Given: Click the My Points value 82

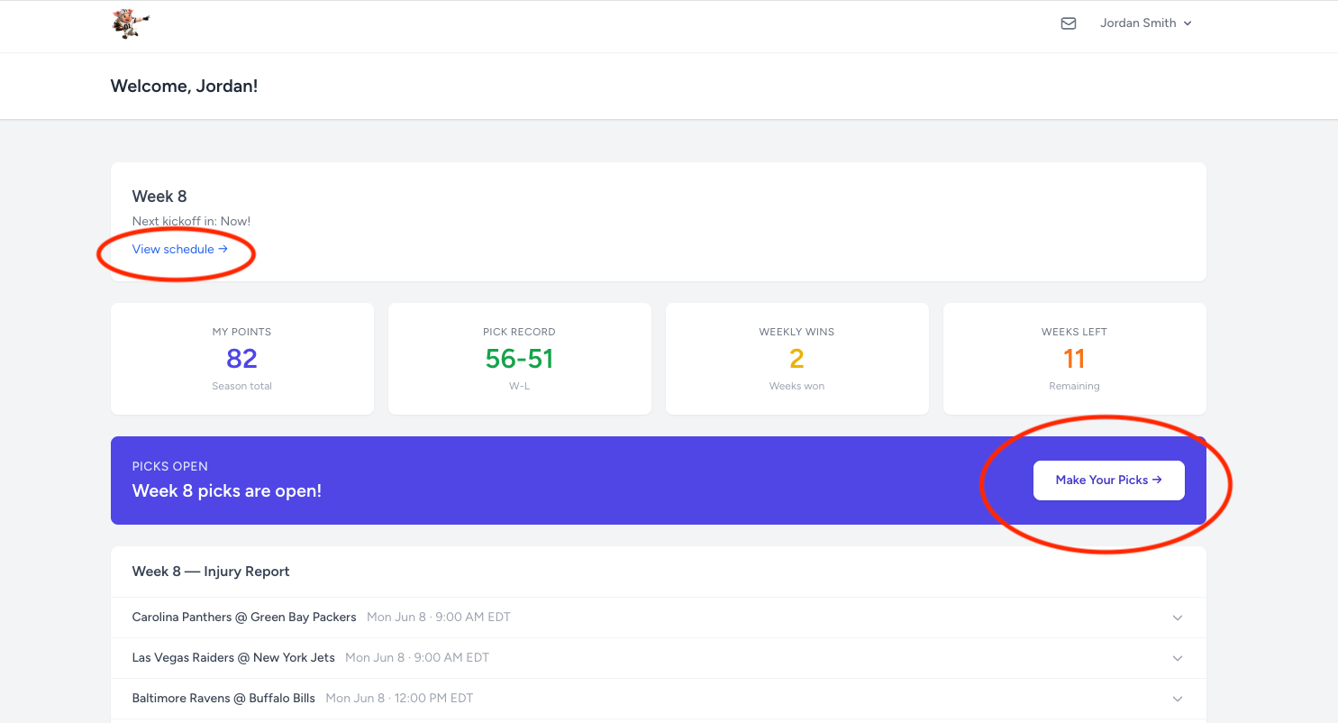Looking at the screenshot, I should point(241,359).
